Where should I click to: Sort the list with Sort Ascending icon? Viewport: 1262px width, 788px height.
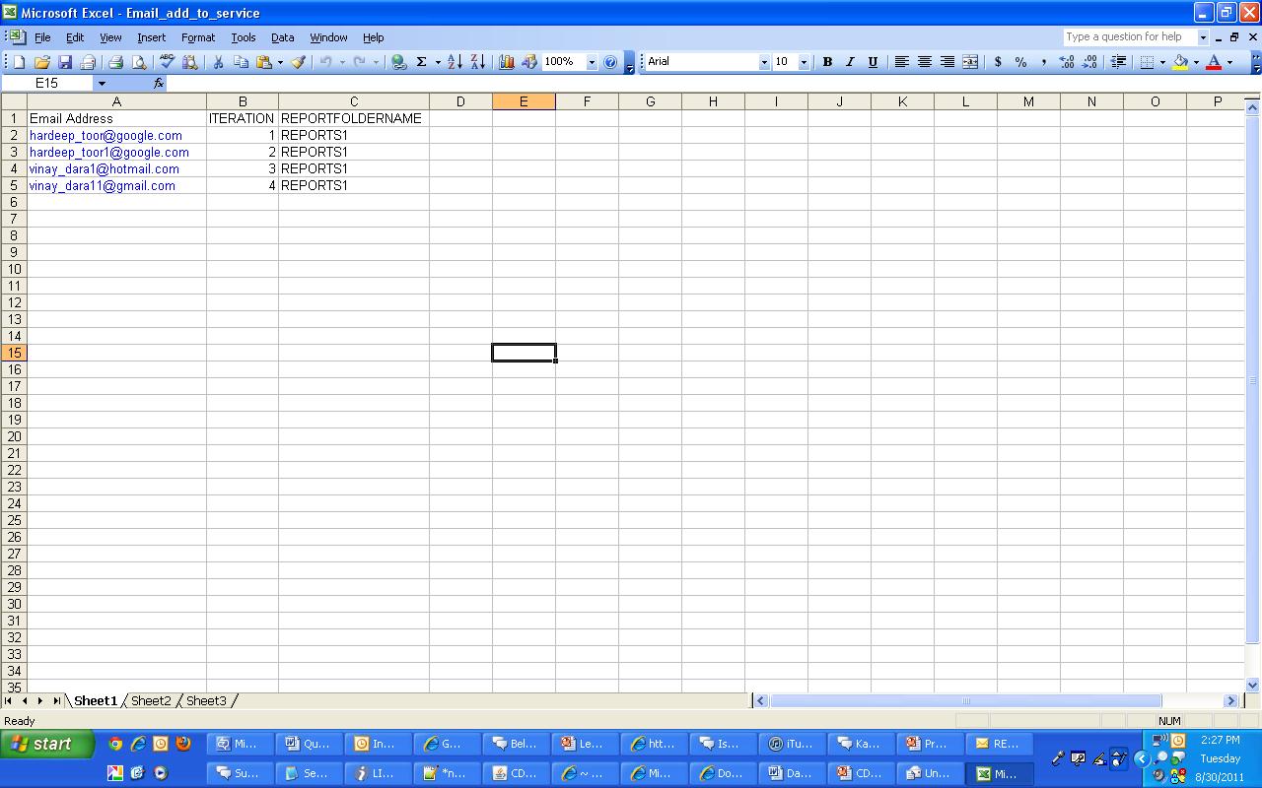(454, 61)
